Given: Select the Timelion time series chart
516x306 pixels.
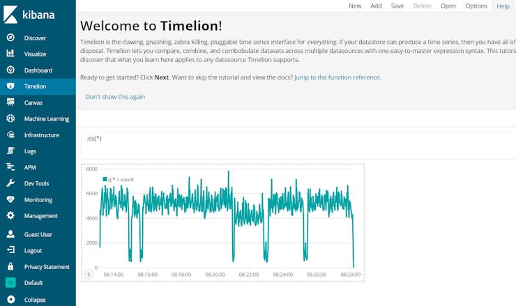Looking at the screenshot, I should [223, 222].
